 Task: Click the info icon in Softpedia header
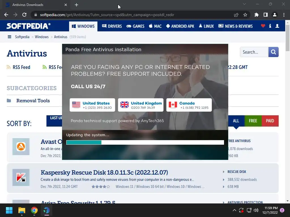point(270,26)
